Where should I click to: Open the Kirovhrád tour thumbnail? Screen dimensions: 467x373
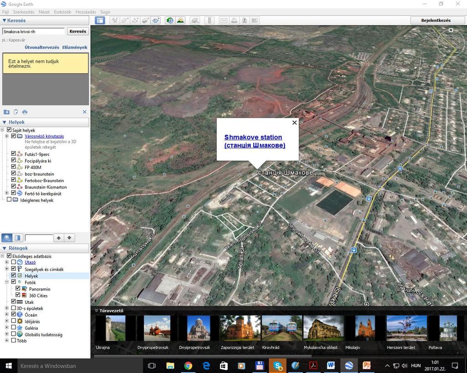tap(282, 328)
